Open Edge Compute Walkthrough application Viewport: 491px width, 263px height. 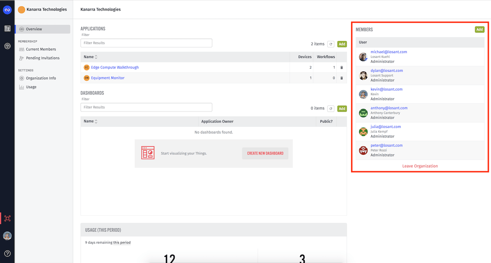tap(115, 67)
